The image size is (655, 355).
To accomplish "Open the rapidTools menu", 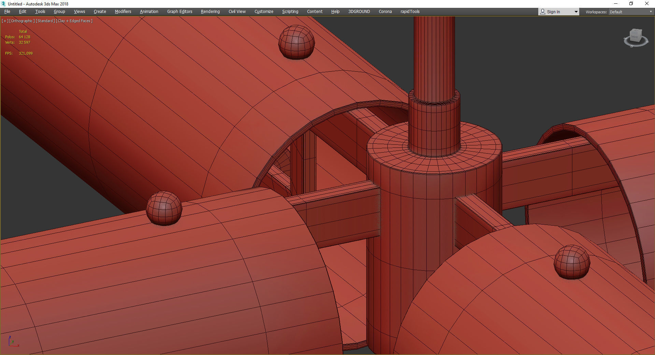I will point(410,12).
